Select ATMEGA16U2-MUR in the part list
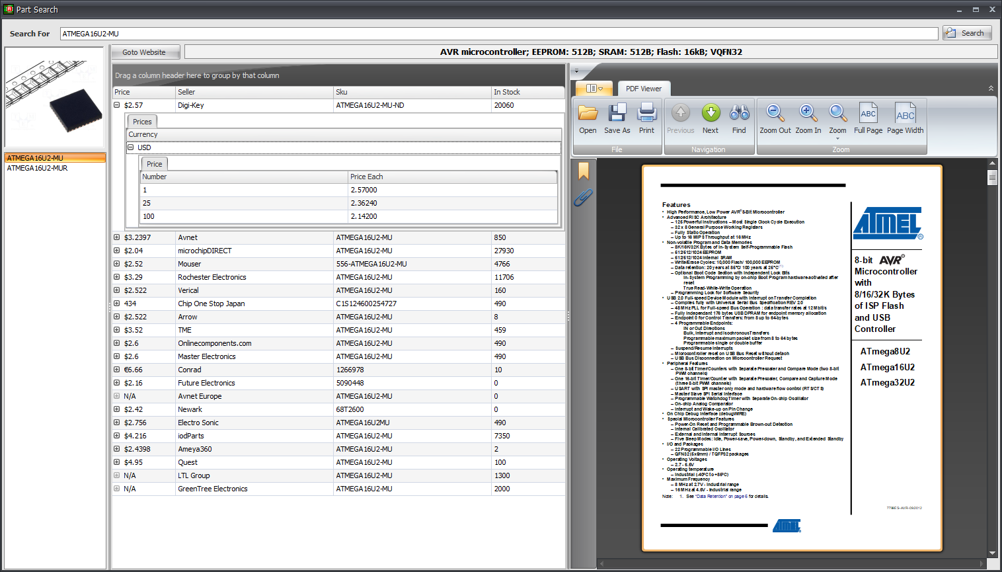 (x=55, y=168)
